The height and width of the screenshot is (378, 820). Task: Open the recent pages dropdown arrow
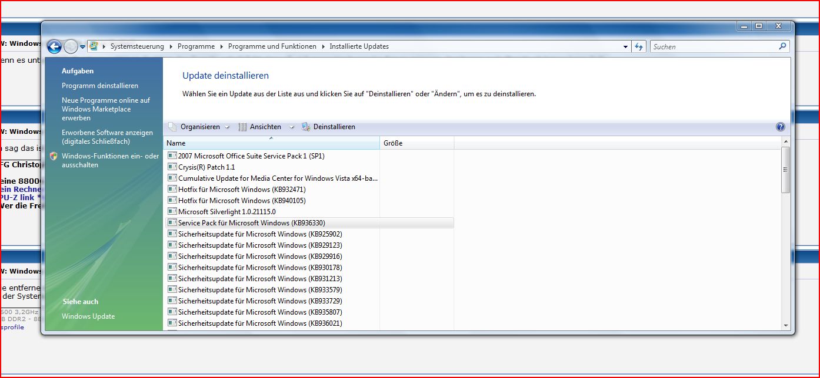82,46
